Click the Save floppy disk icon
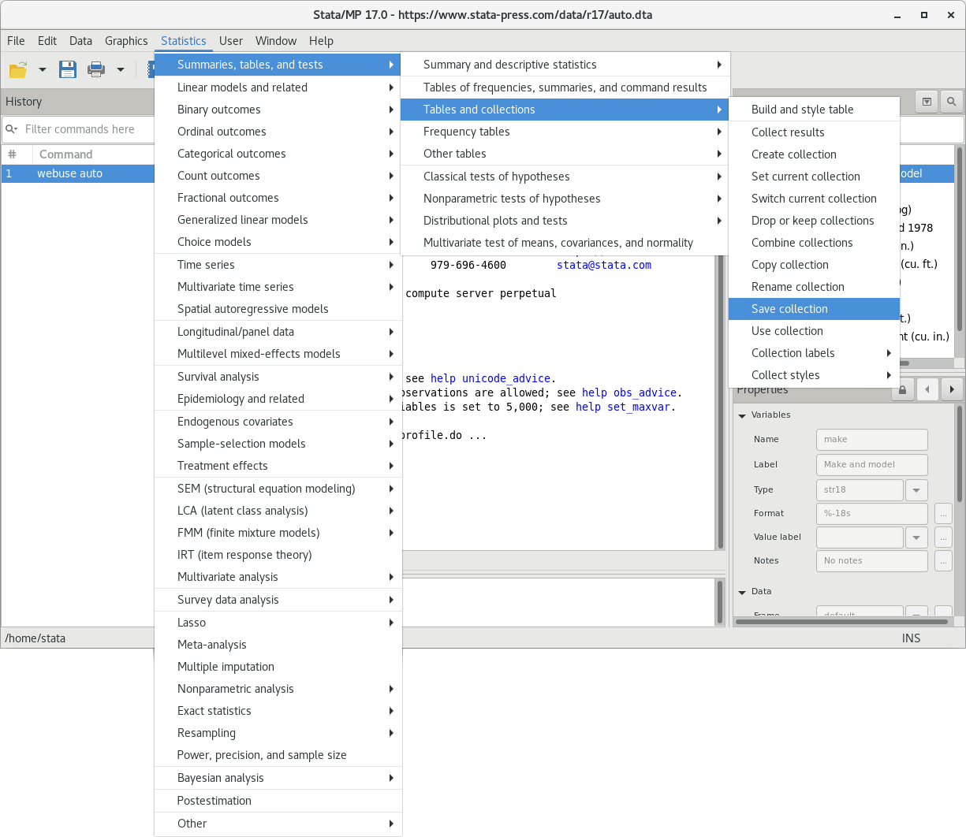 click(68, 69)
